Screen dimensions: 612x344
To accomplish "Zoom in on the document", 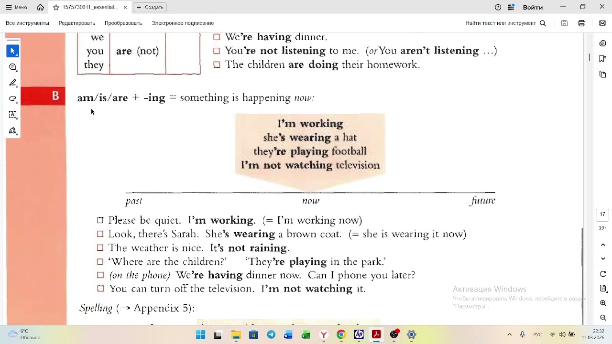I will coord(603,303).
